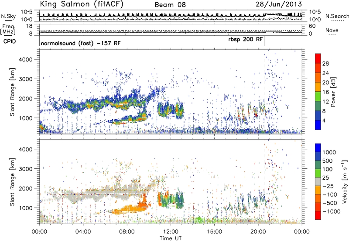Click the date "28/Jun/2013"

coord(279,4)
